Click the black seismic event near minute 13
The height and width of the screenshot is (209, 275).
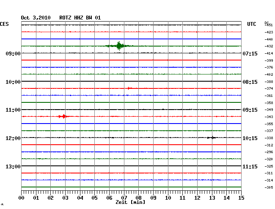point(212,137)
